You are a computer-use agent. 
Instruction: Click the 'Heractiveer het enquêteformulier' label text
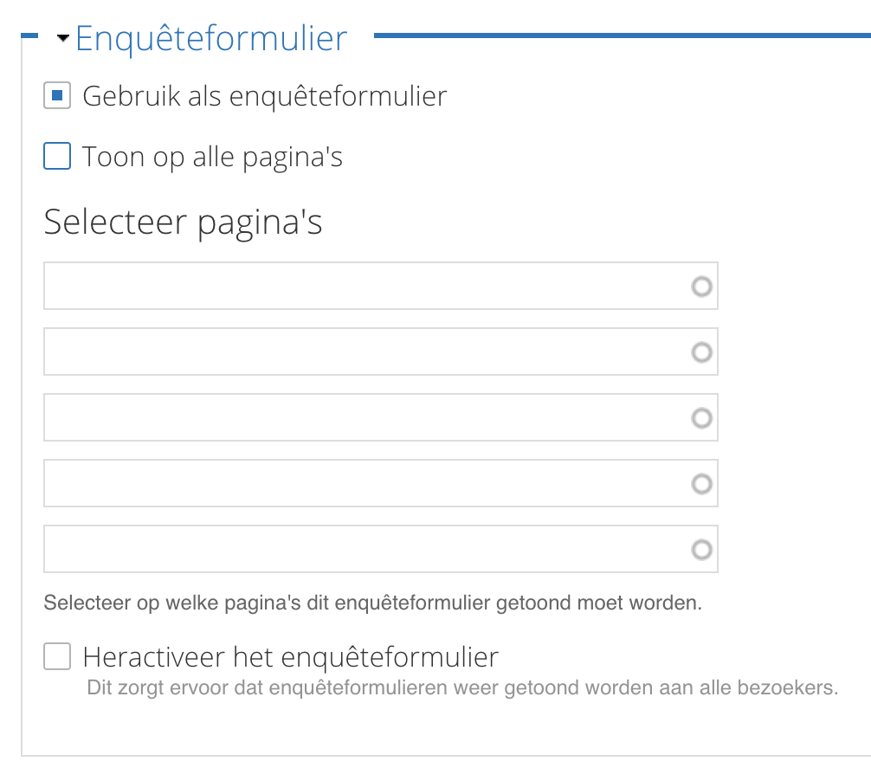(290, 658)
